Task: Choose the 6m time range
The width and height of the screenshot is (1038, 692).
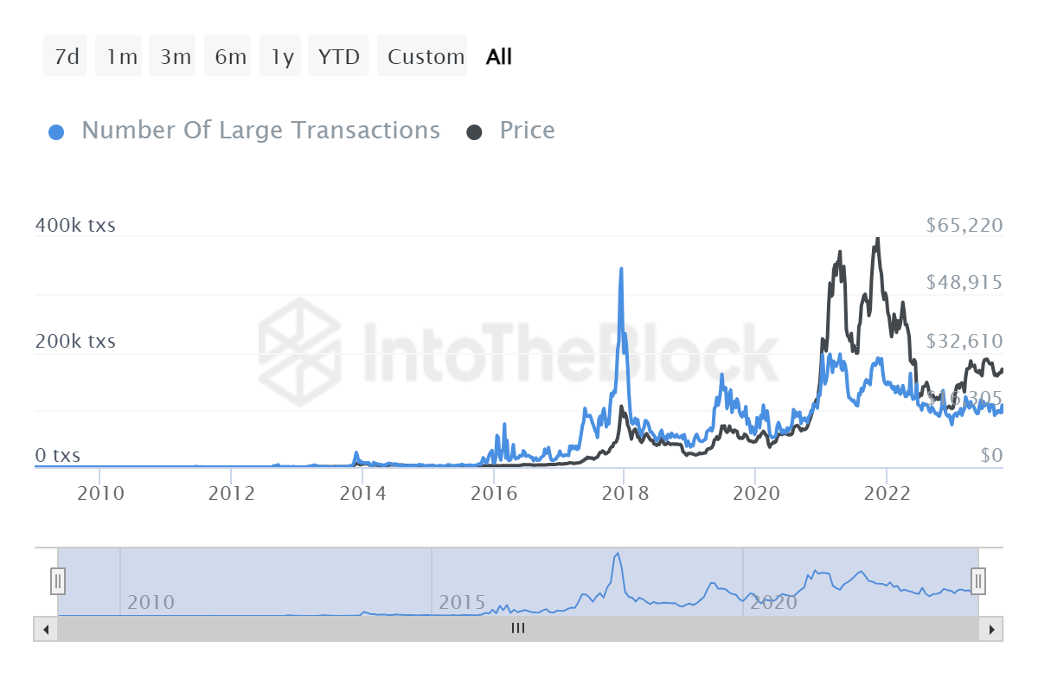Action: coord(230,57)
